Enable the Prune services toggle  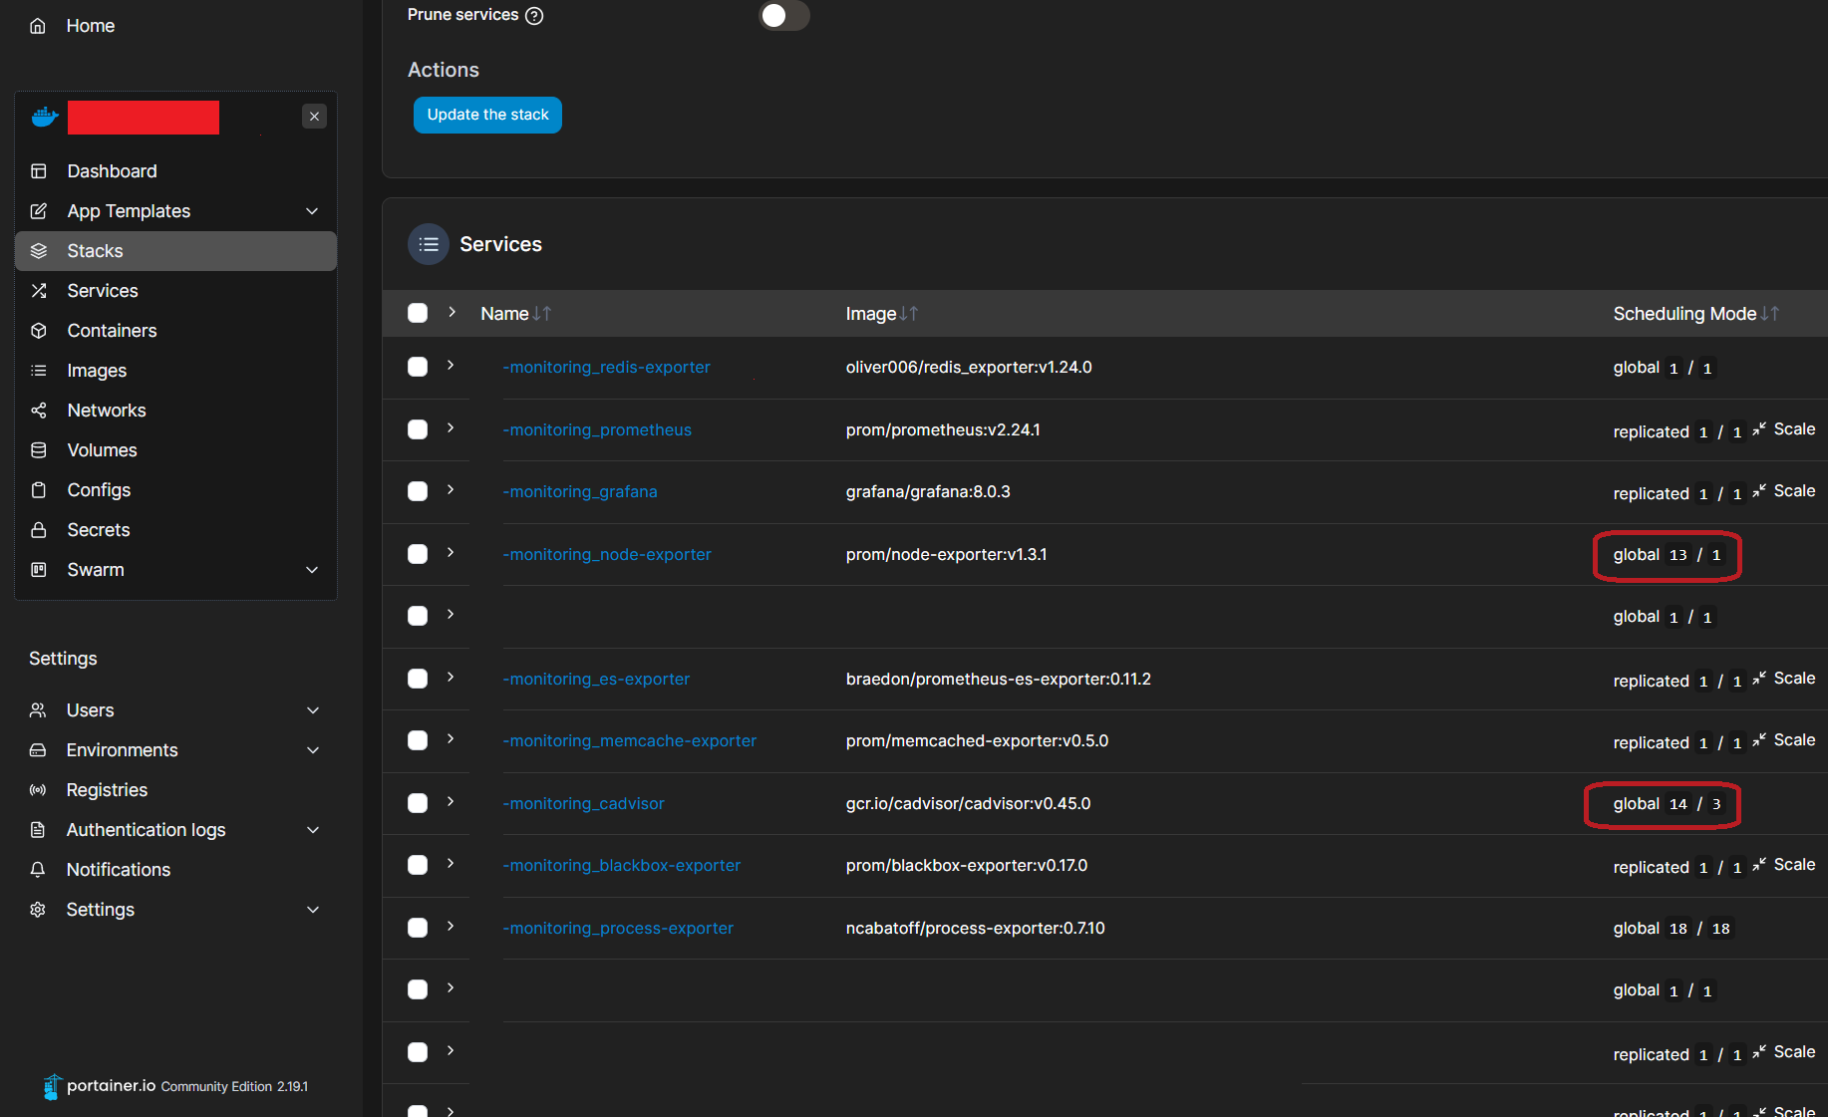click(784, 16)
